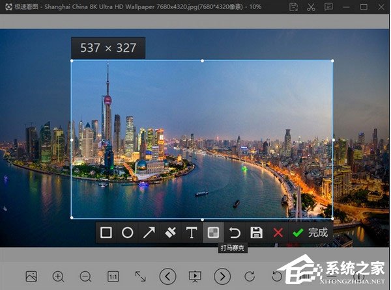391x290 pixels.
Task: Select the arrow drawing tool
Action: click(149, 233)
